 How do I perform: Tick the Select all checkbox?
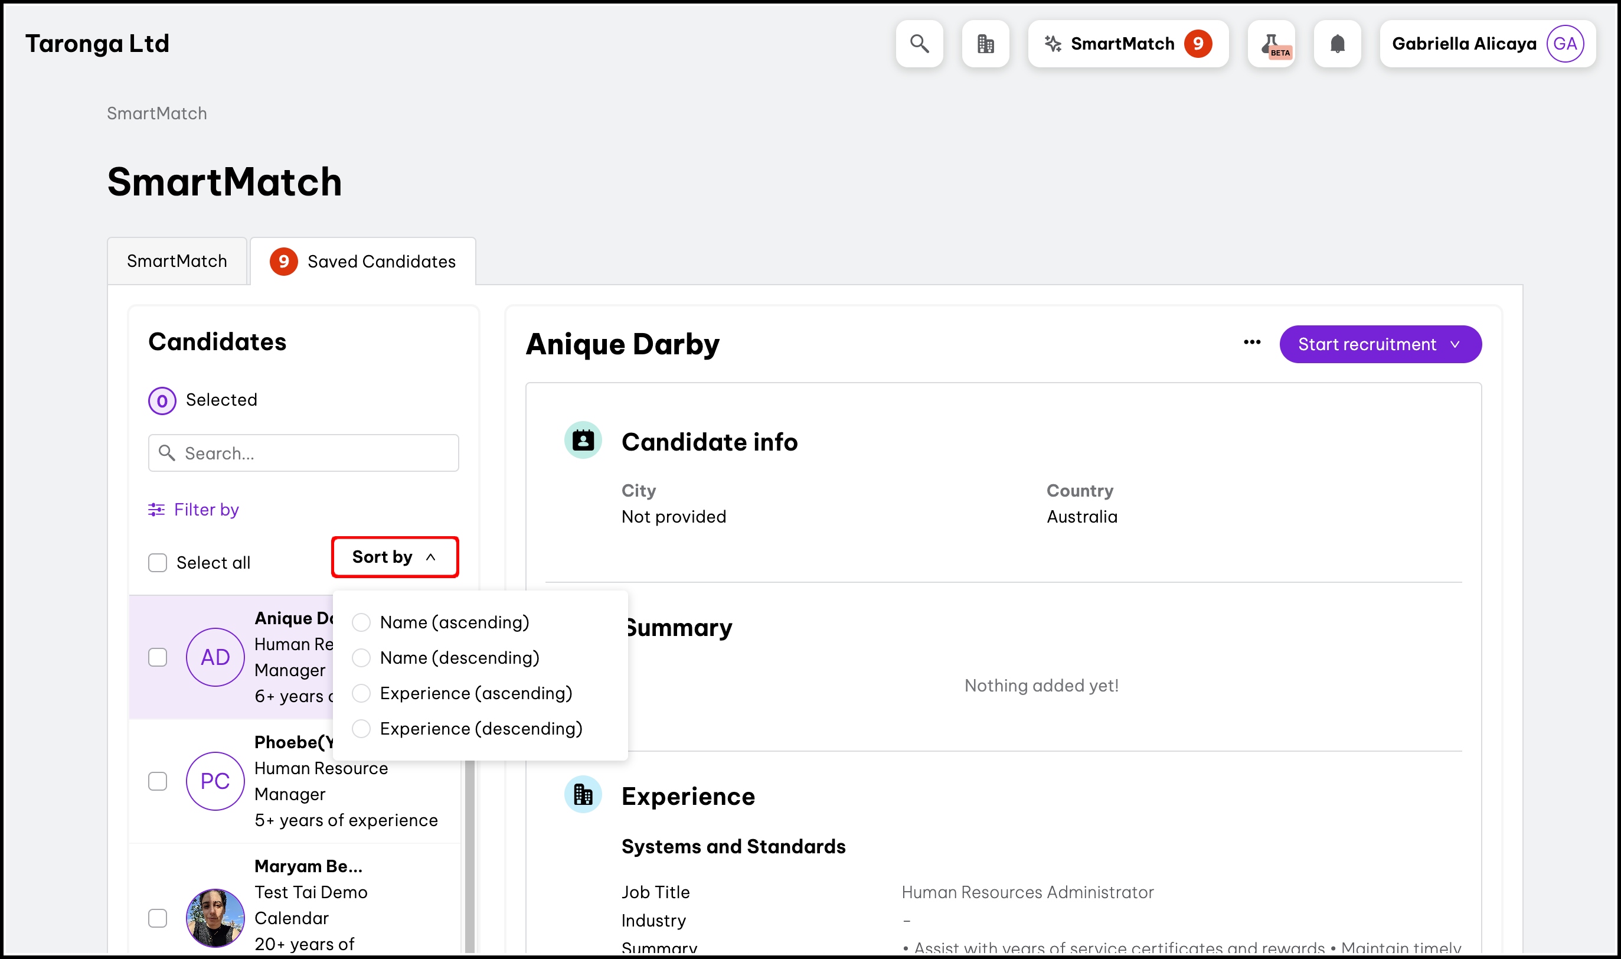pos(158,563)
